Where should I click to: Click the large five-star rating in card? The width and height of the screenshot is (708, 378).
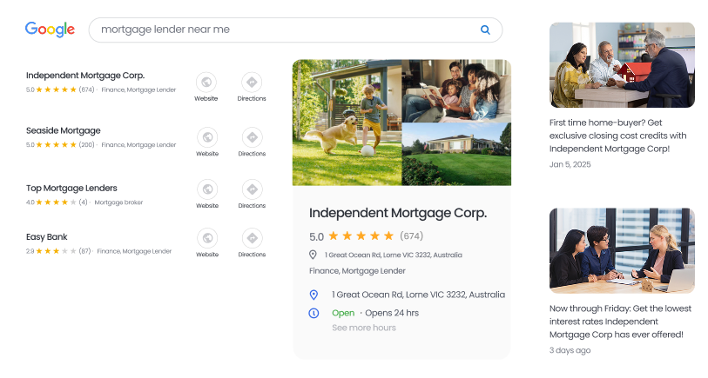(361, 235)
